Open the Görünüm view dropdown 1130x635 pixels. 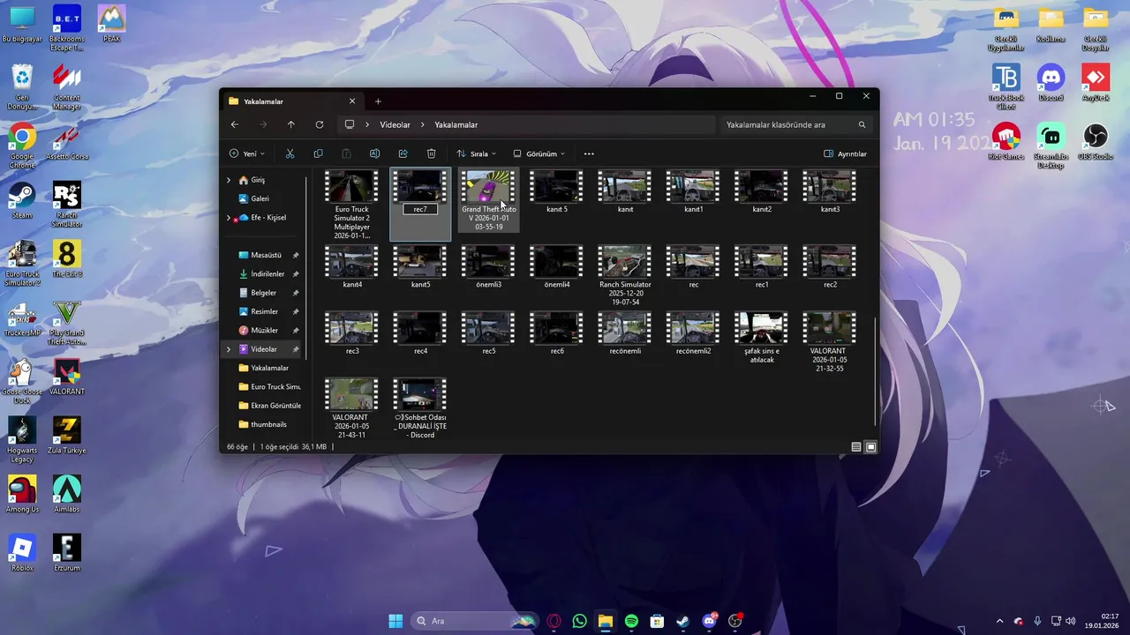pos(539,153)
